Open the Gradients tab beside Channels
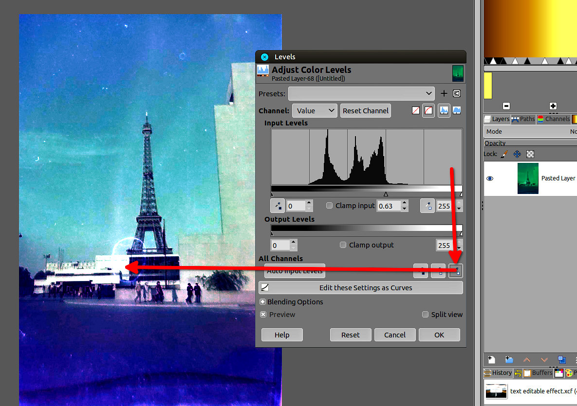 point(574,119)
